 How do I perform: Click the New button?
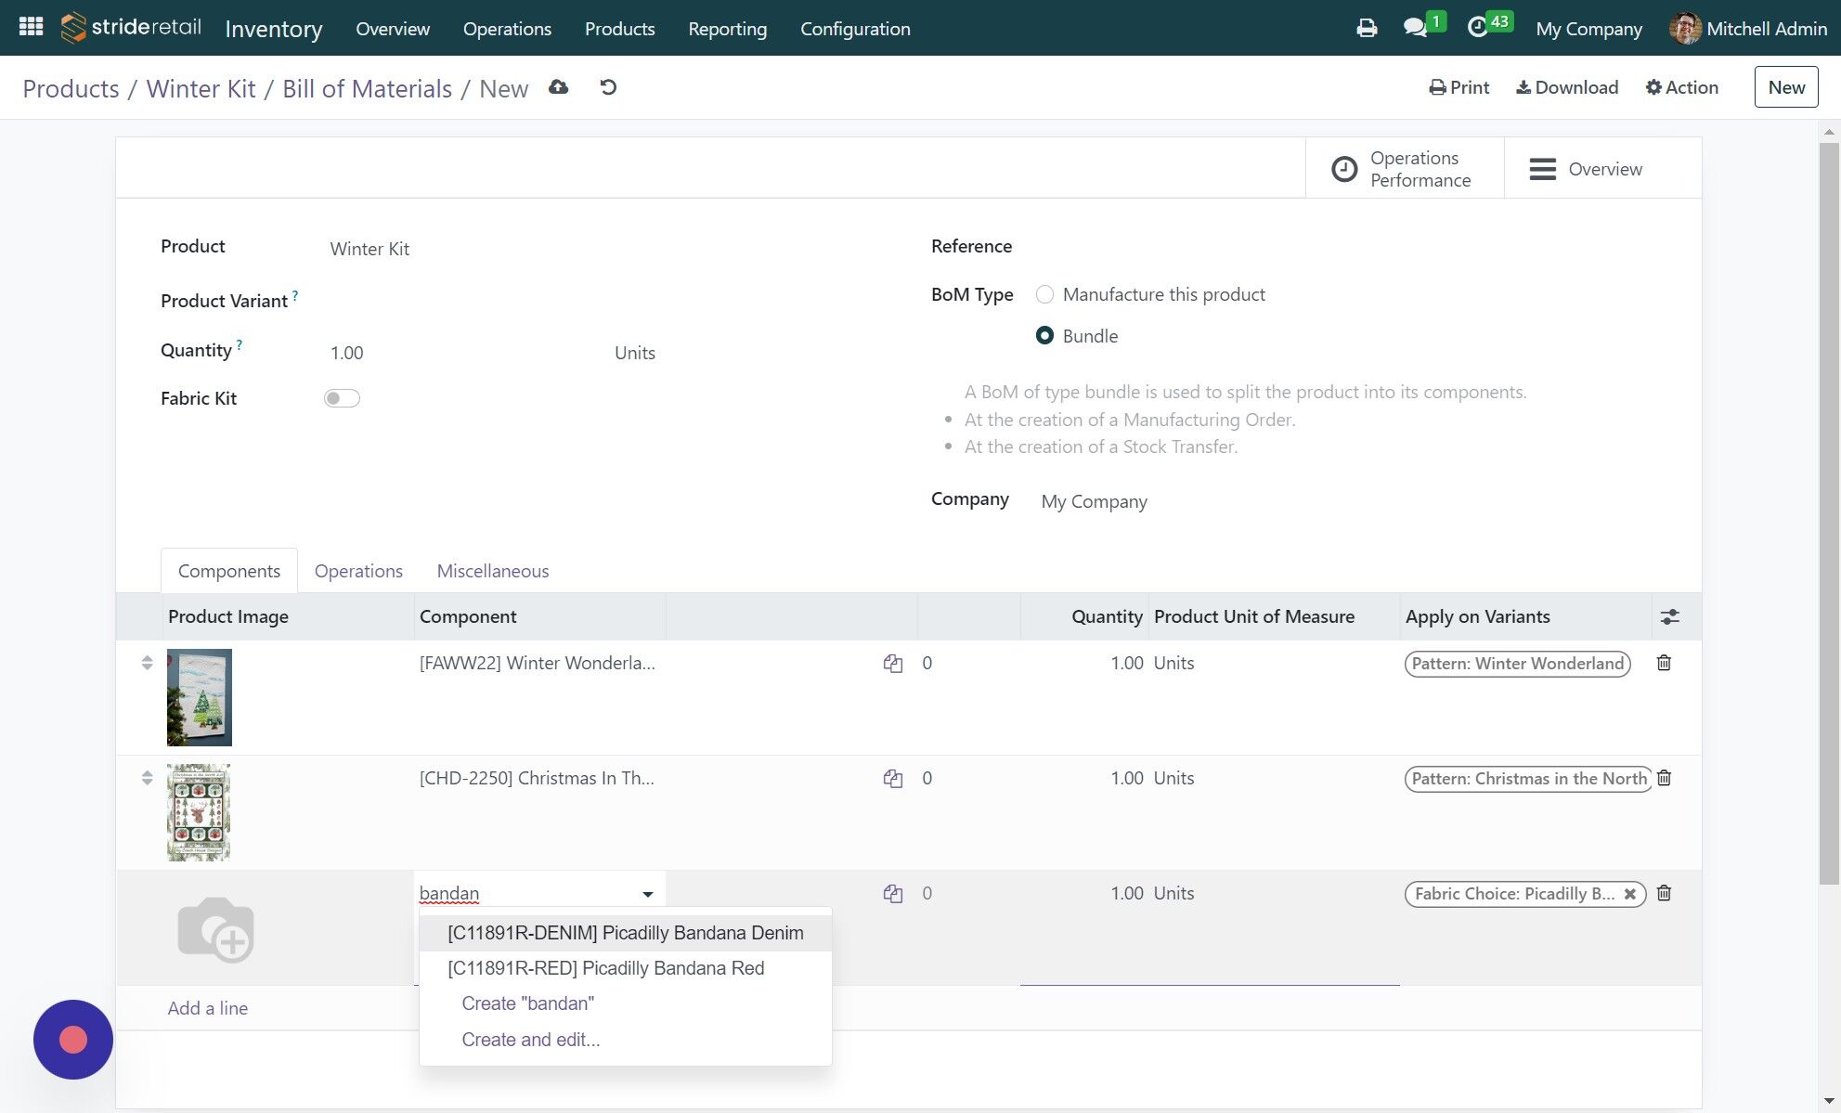(x=1786, y=87)
